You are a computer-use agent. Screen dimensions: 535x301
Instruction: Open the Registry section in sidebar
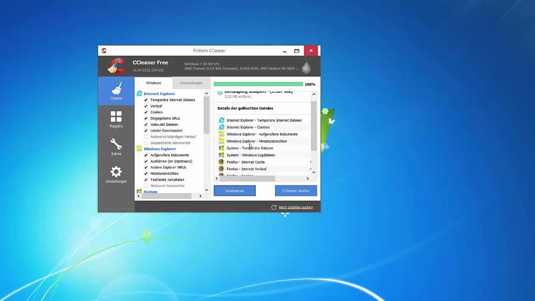(116, 119)
